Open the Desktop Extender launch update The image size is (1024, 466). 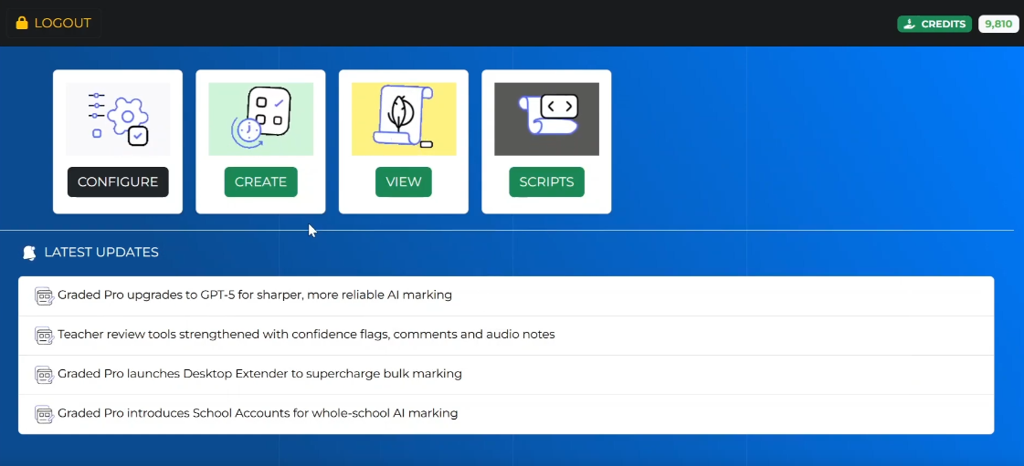pos(259,374)
